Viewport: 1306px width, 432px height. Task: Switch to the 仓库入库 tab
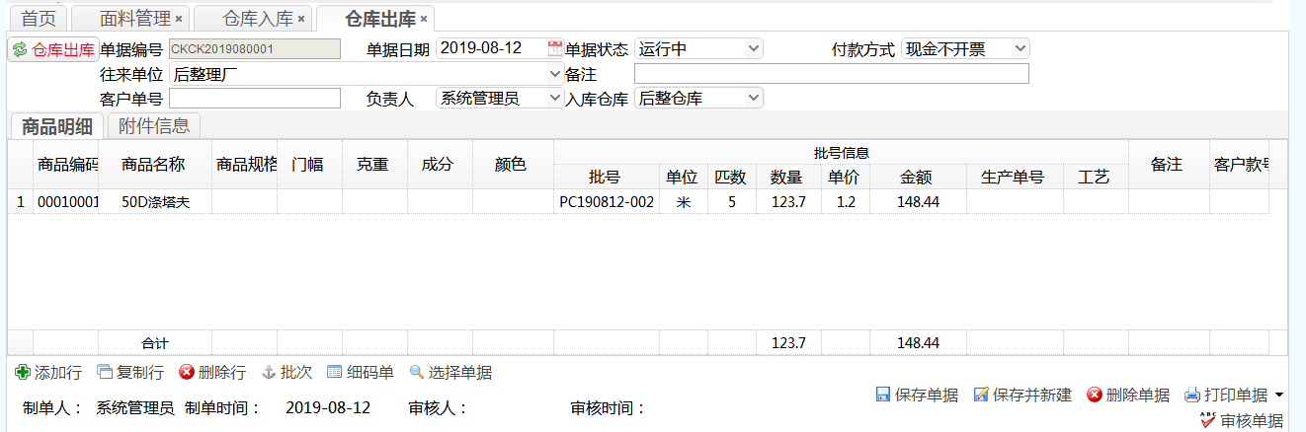(x=253, y=19)
